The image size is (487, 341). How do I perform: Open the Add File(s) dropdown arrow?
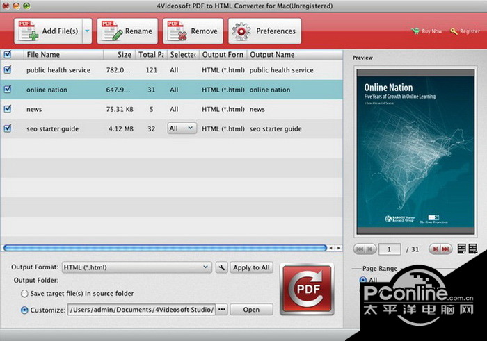point(87,31)
